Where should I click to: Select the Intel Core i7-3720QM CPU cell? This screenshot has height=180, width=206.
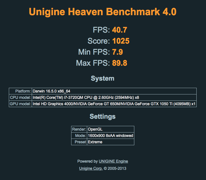click(x=114, y=97)
